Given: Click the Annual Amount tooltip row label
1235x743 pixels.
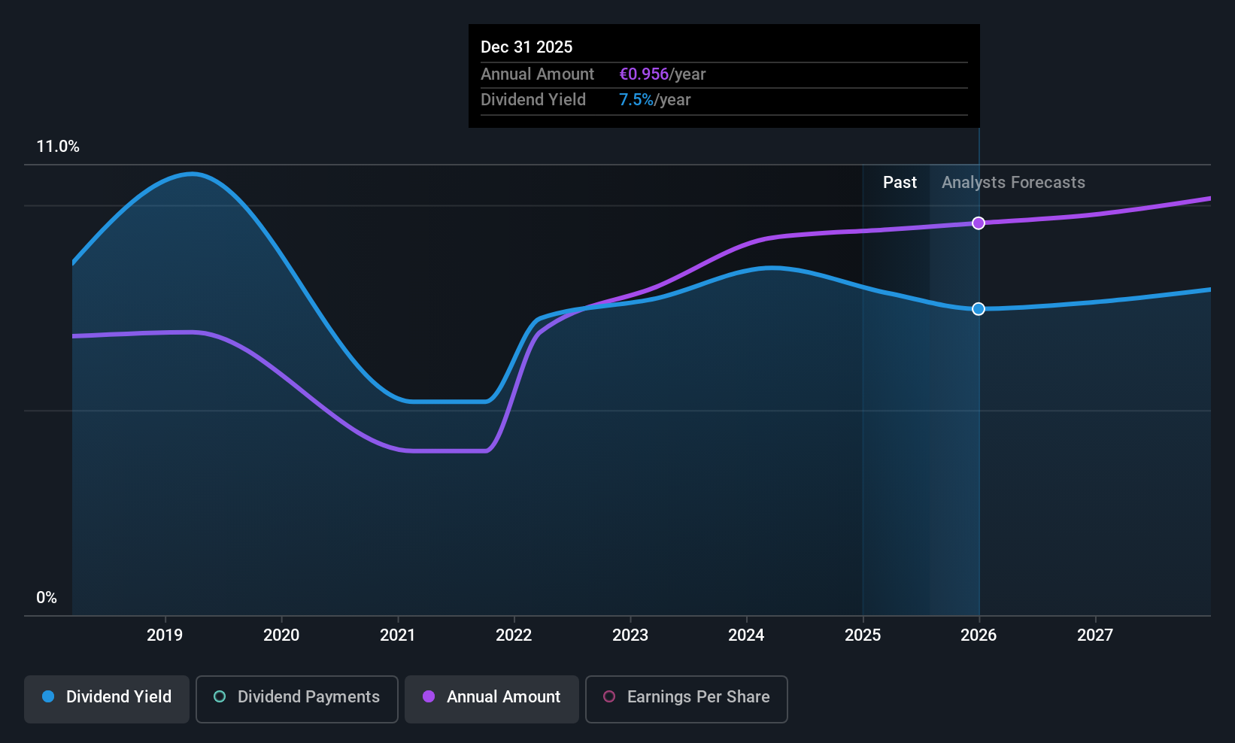Looking at the screenshot, I should pyautogui.click(x=537, y=74).
